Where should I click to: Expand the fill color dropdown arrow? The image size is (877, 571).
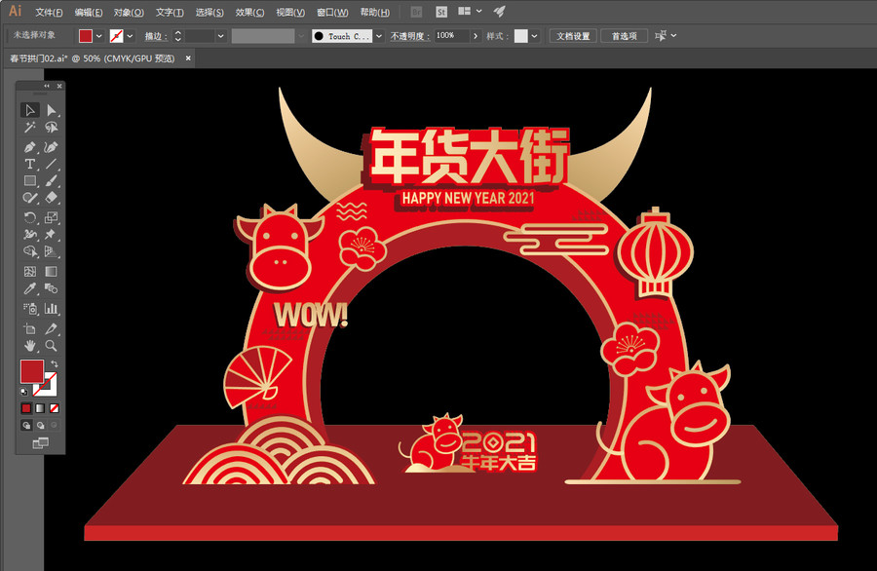click(x=99, y=36)
